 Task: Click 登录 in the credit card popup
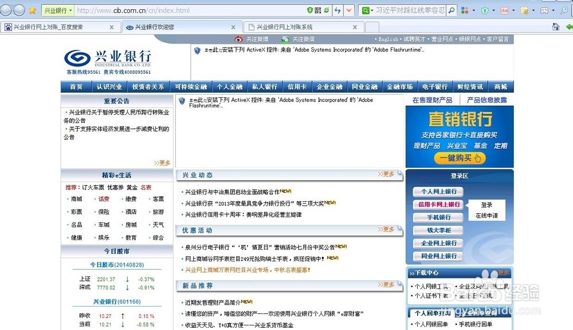coord(486,205)
